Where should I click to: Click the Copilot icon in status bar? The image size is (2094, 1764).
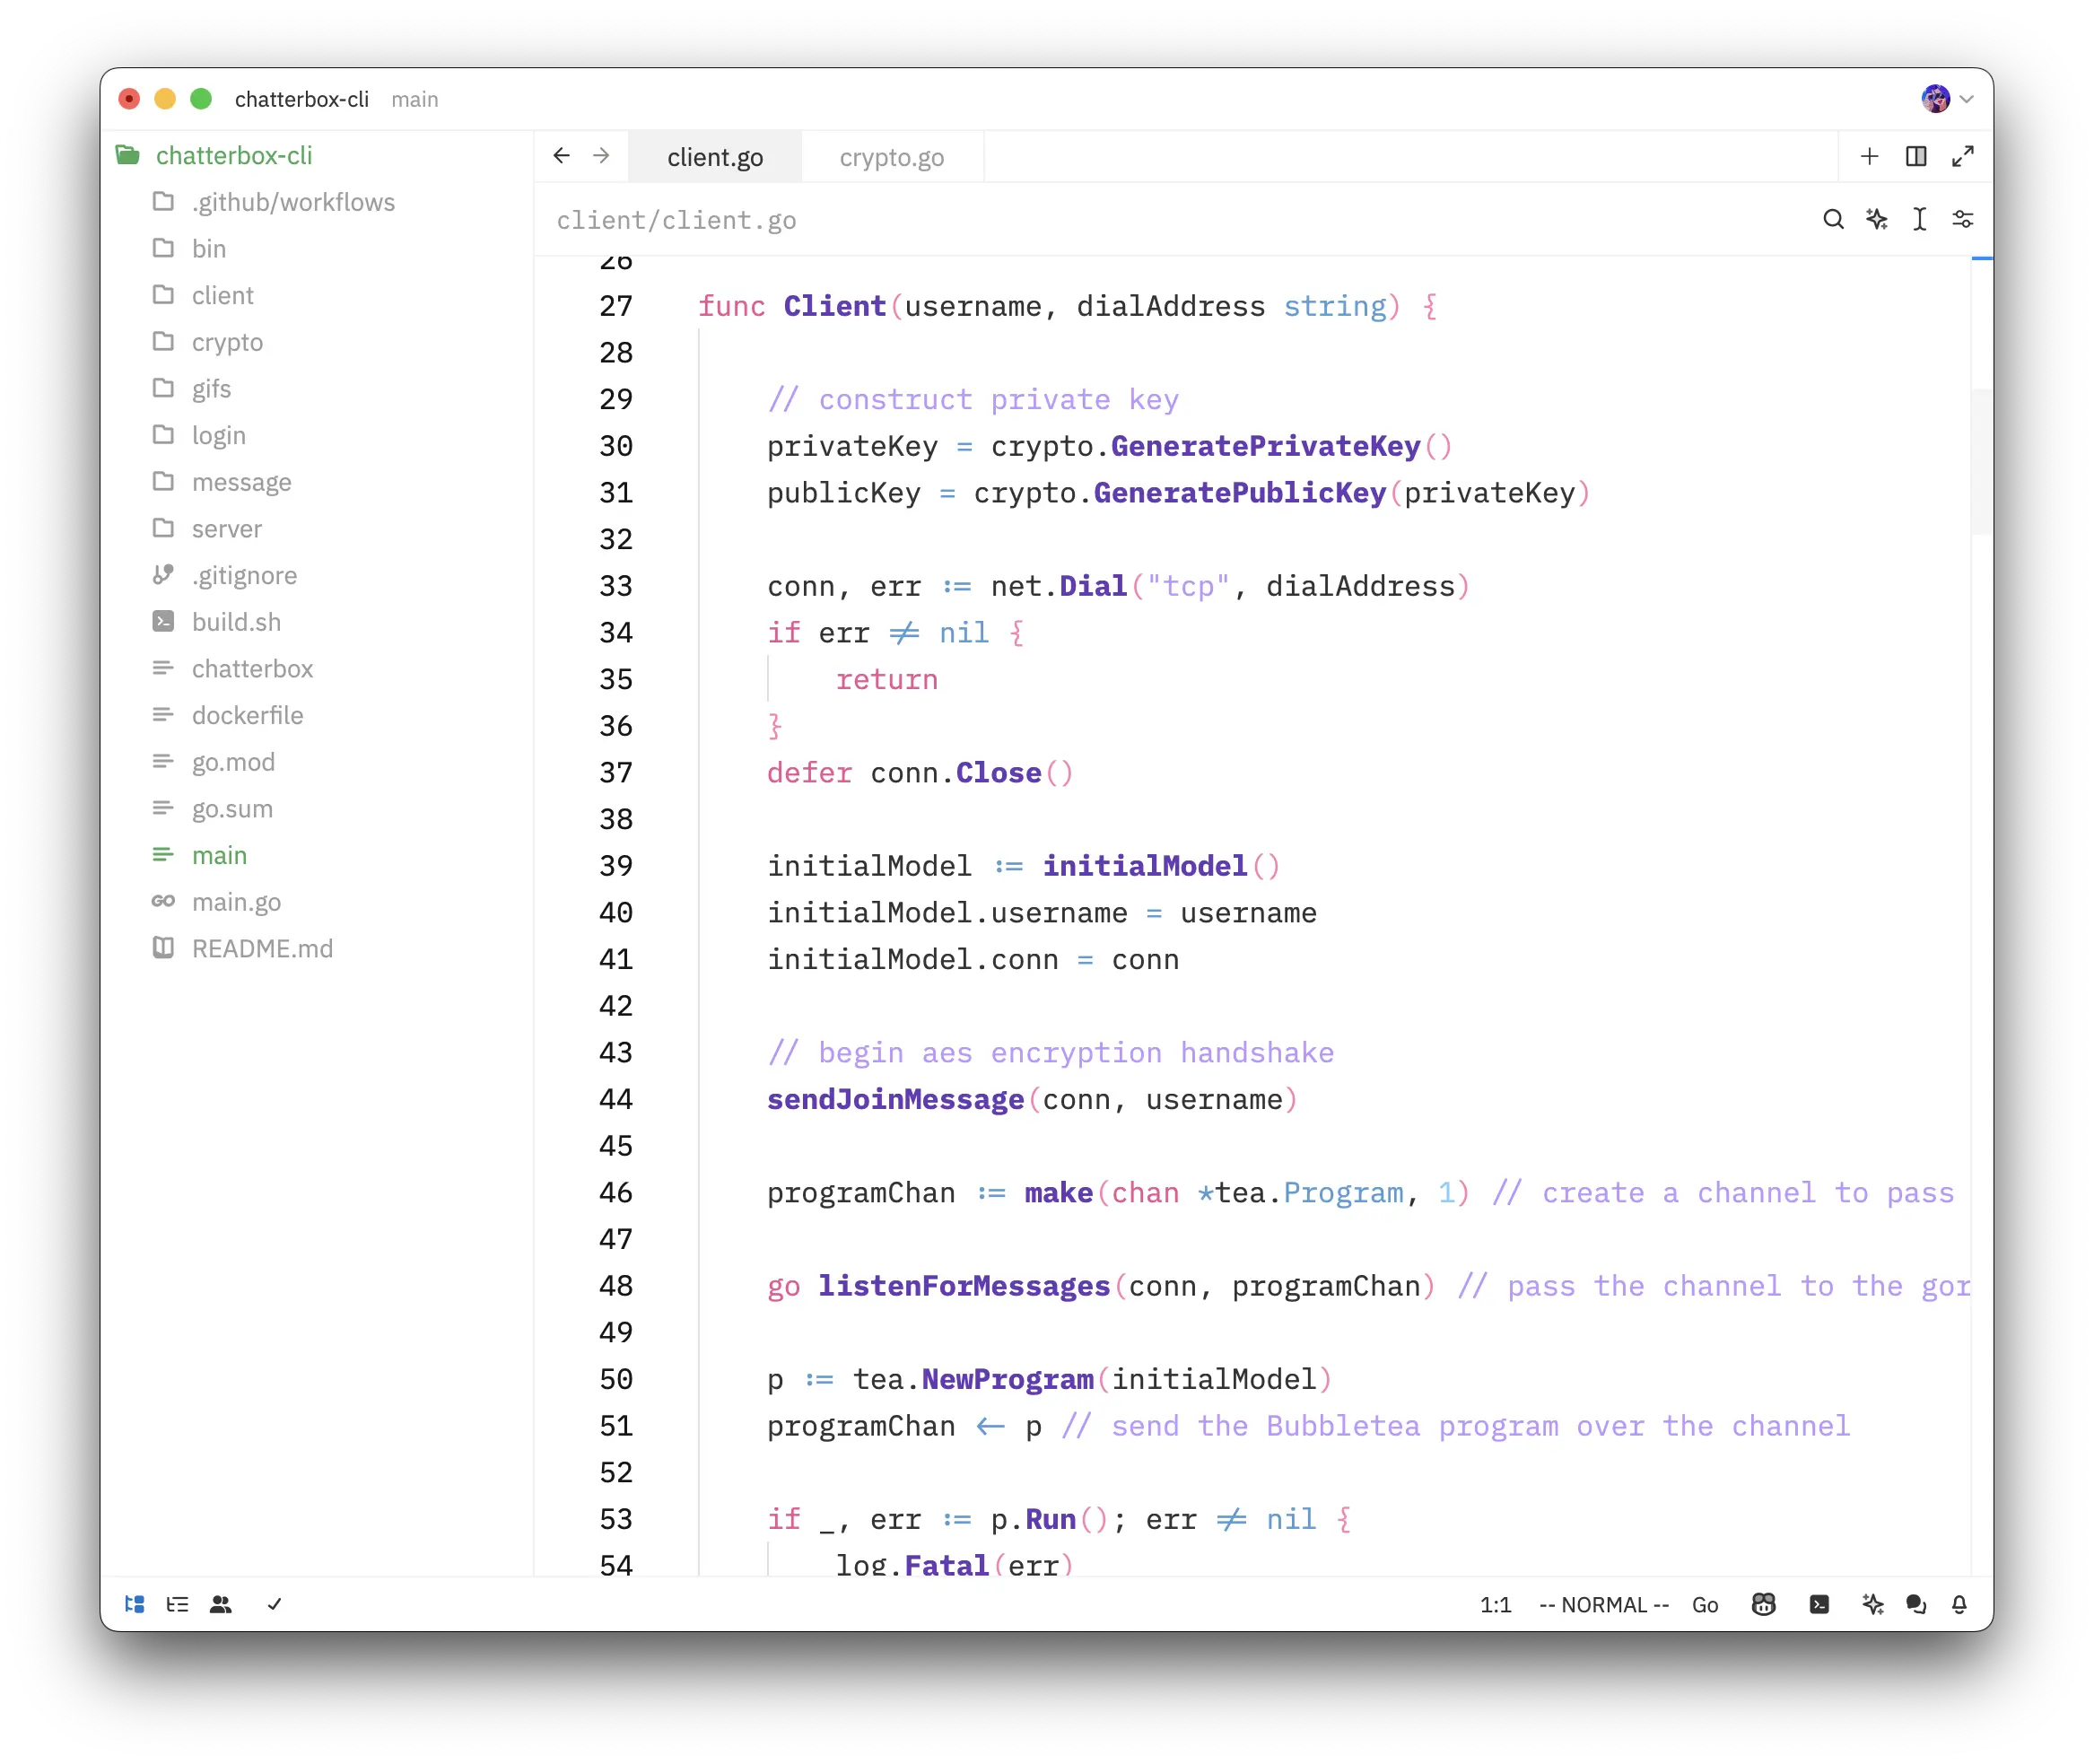click(x=1763, y=1604)
